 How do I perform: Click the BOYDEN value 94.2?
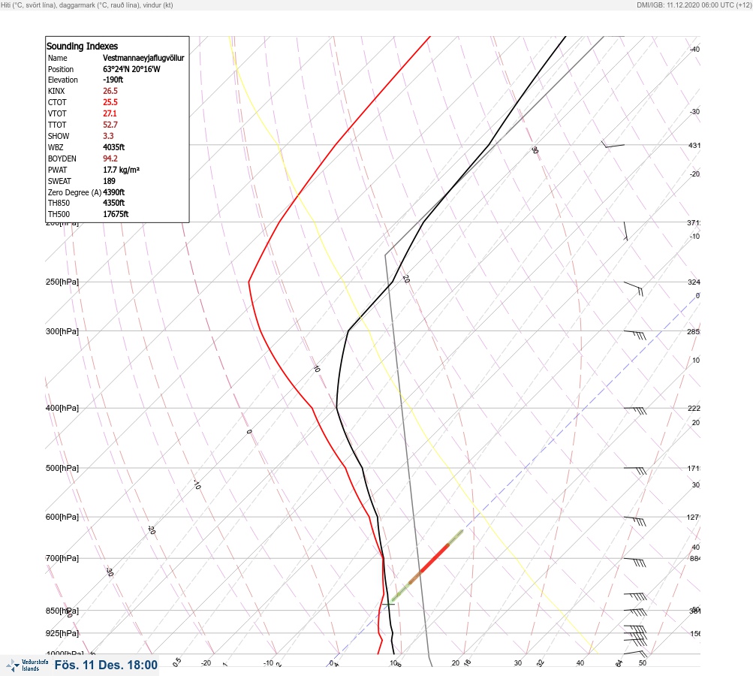tap(110, 158)
